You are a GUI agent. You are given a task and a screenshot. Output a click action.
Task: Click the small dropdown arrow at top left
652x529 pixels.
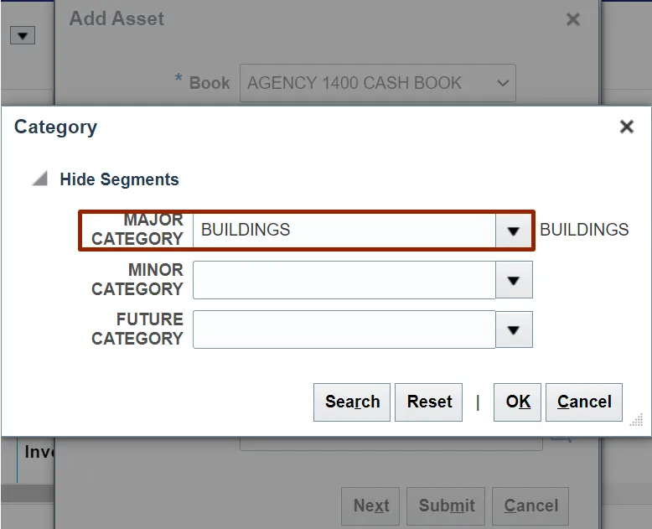tap(22, 35)
